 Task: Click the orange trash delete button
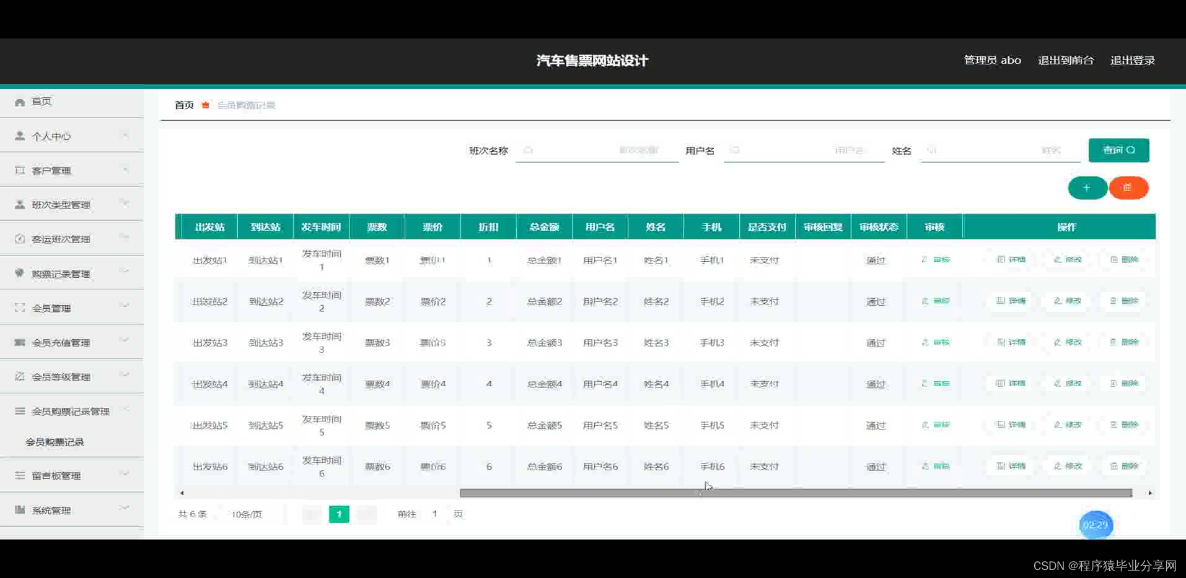1128,188
